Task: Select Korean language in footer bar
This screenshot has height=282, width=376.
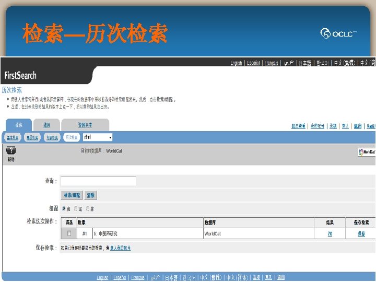Action: point(189,277)
